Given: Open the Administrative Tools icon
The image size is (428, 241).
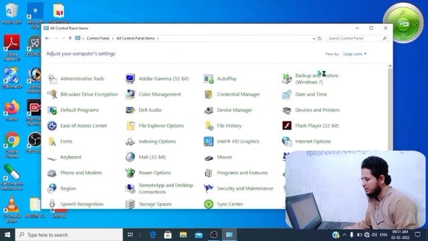Looking at the screenshot, I should point(52,79).
